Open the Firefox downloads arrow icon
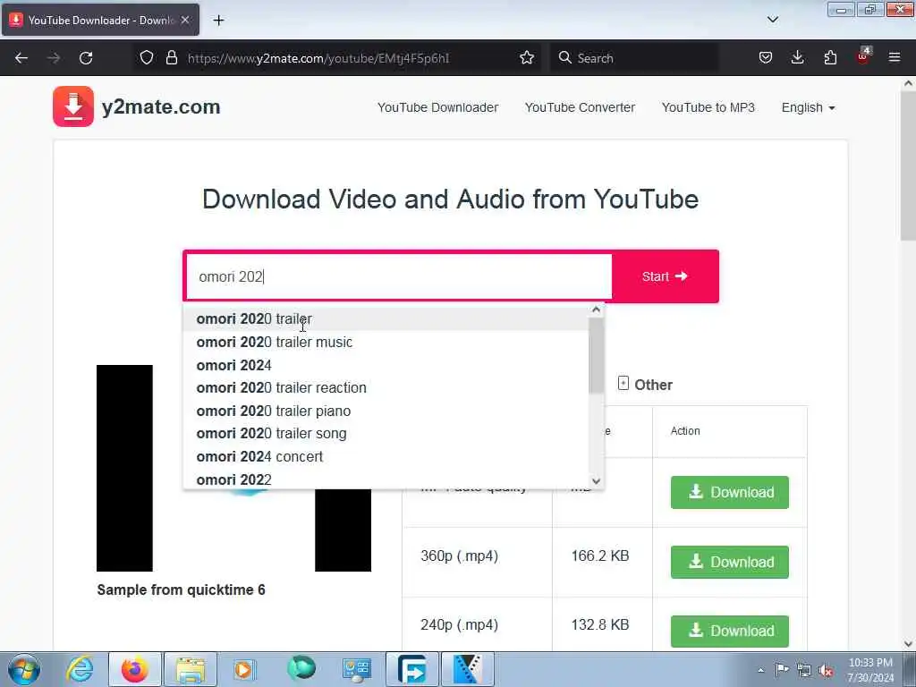Screen dimensions: 916x687 [797, 58]
